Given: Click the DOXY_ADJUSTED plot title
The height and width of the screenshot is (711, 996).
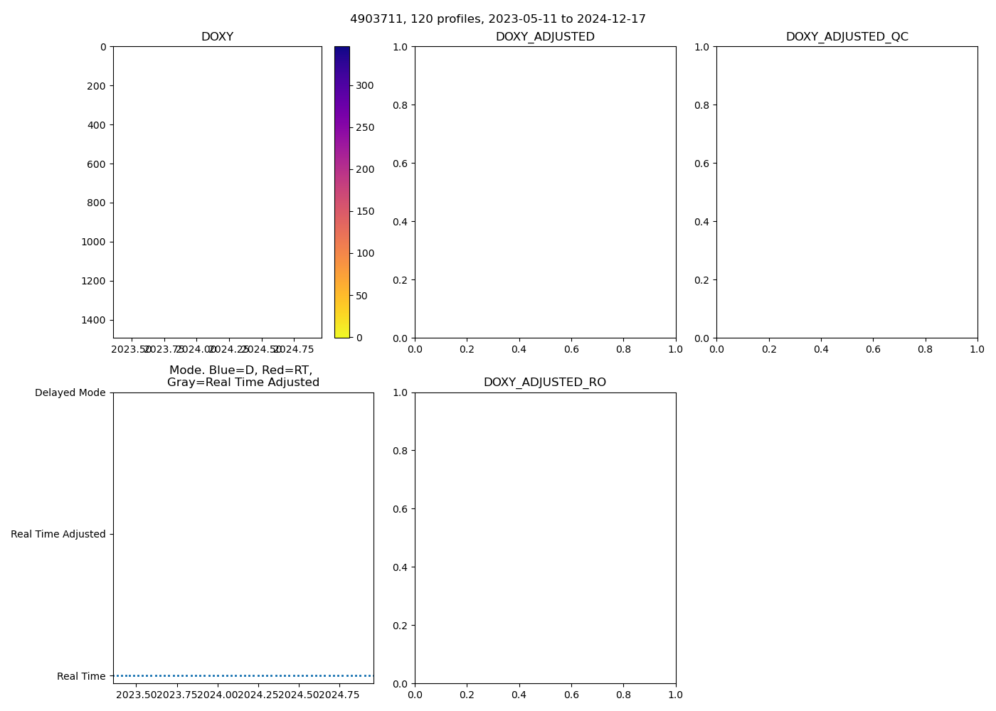Looking at the screenshot, I should 545,37.
